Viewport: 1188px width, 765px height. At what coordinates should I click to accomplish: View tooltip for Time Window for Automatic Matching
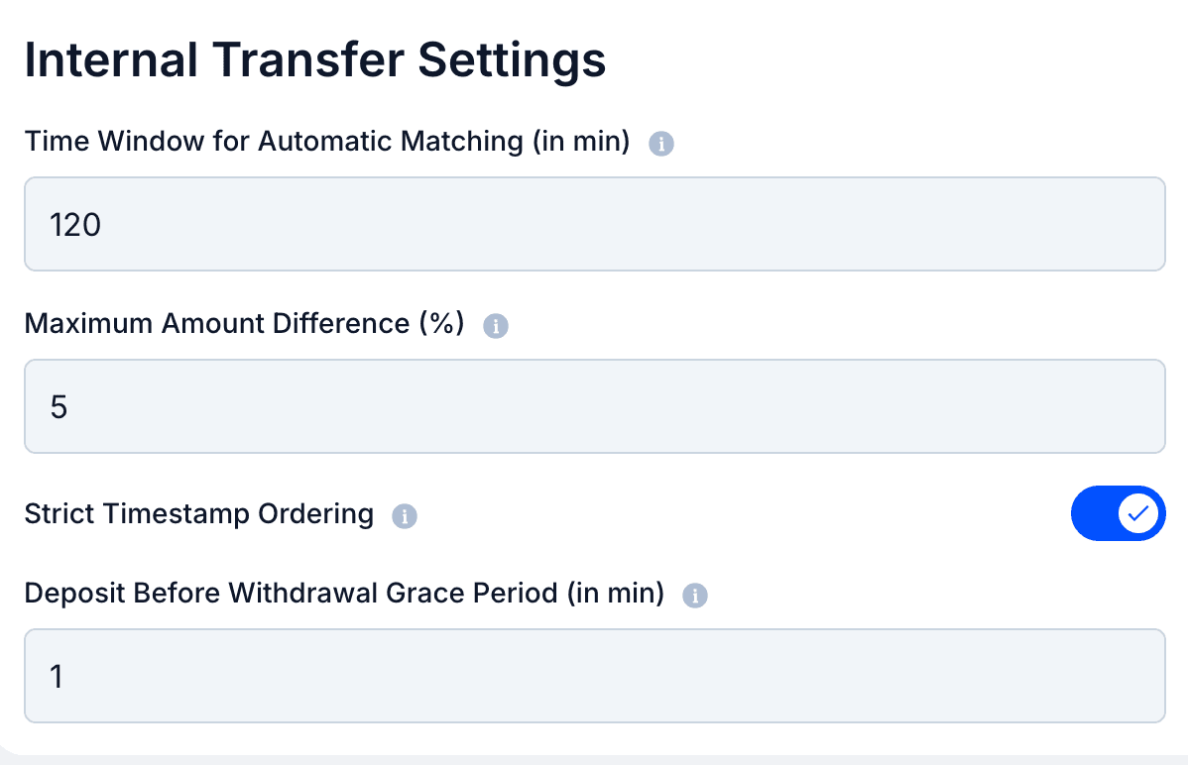(661, 143)
